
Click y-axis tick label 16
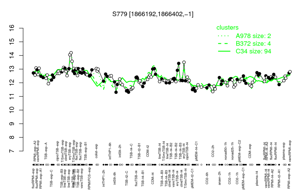(x=12, y=28)
